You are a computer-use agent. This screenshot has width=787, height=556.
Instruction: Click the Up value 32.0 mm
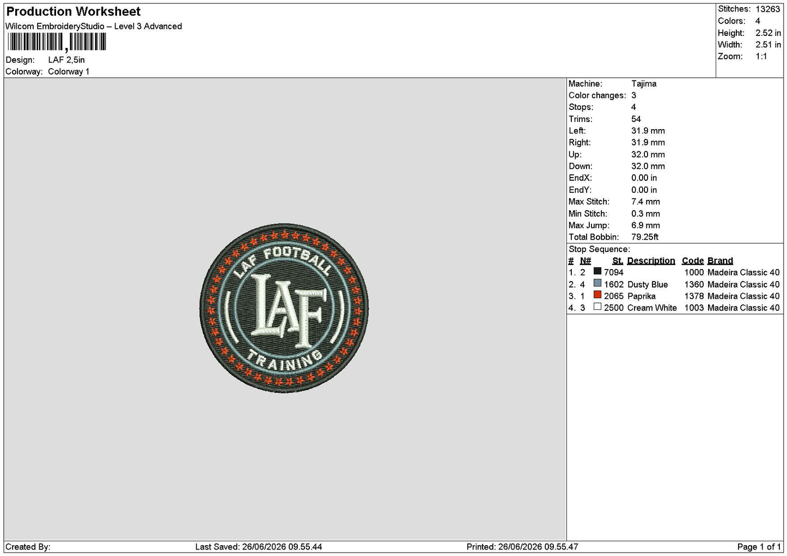[648, 155]
